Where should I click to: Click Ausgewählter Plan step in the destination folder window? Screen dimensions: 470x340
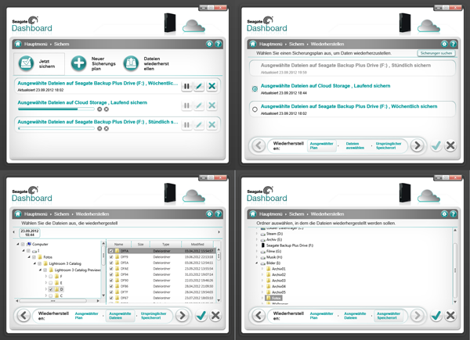[x=322, y=316]
